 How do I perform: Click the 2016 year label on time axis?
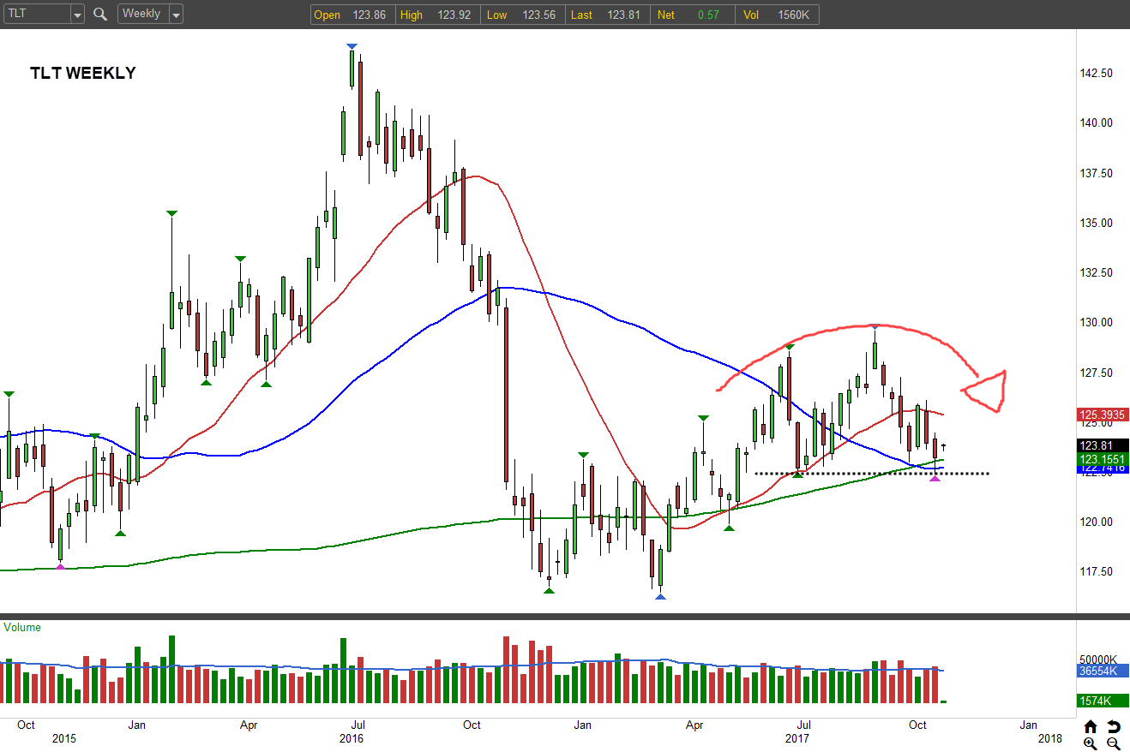tap(352, 738)
